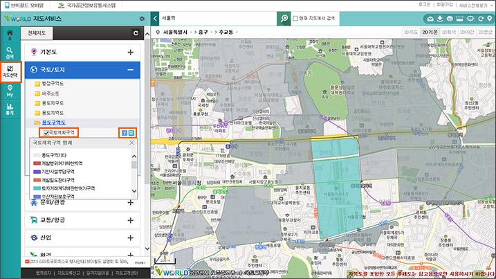Image resolution: width=496 pixels, height=279 pixels.
Task: Uncheck the 국토계획구역 layer checkbox
Action: click(x=46, y=133)
